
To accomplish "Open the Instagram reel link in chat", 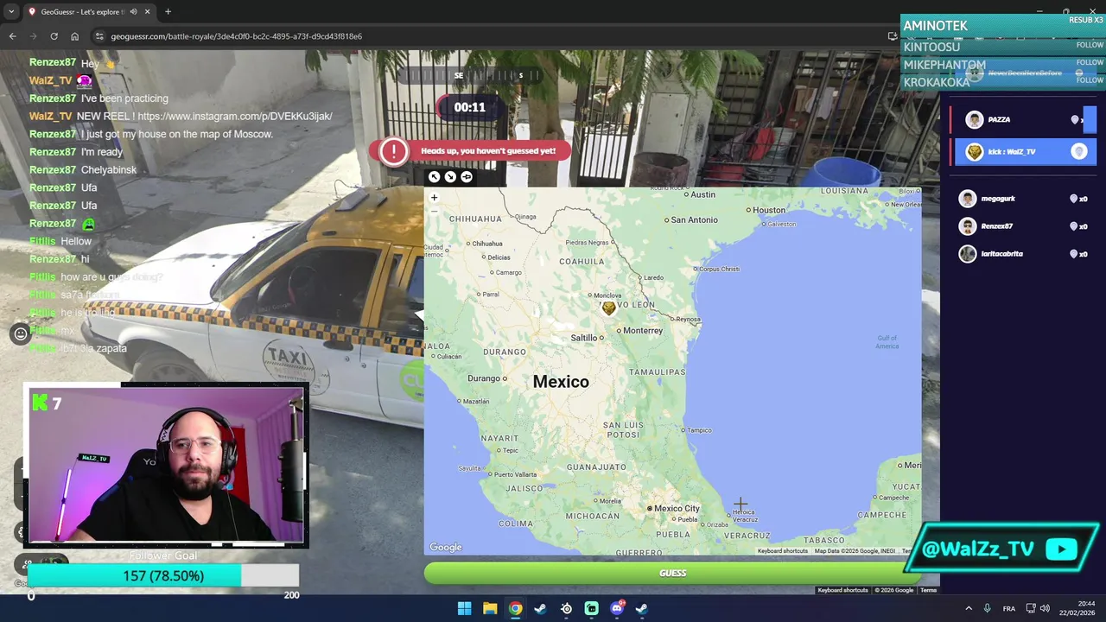I will [234, 116].
